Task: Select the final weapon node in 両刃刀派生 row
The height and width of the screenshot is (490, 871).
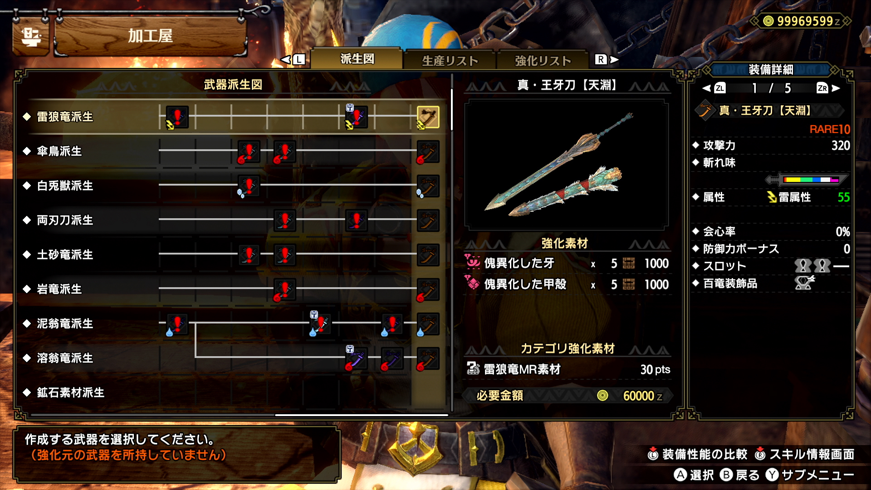Action: pos(428,220)
